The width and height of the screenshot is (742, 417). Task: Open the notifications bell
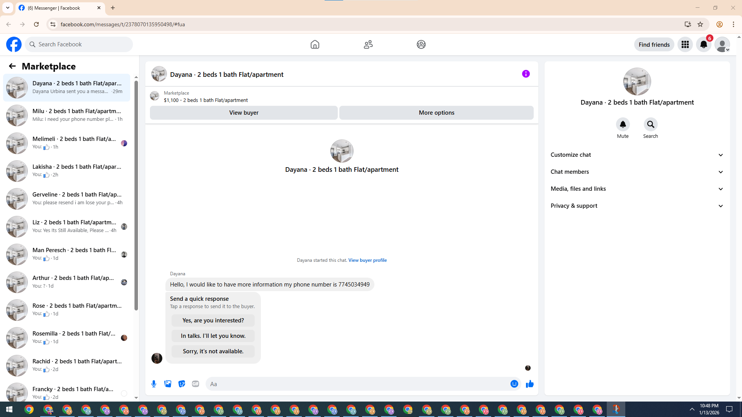click(703, 44)
